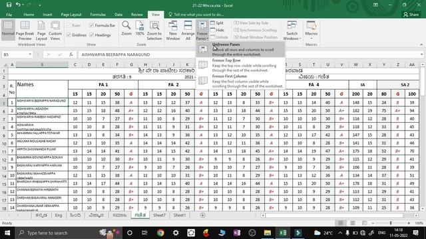Click the Split window button

tap(217, 23)
